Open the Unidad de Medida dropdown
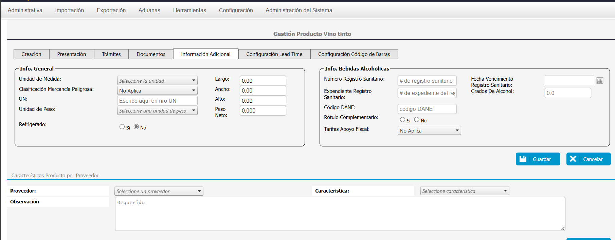The width and height of the screenshot is (615, 240). tap(157, 81)
